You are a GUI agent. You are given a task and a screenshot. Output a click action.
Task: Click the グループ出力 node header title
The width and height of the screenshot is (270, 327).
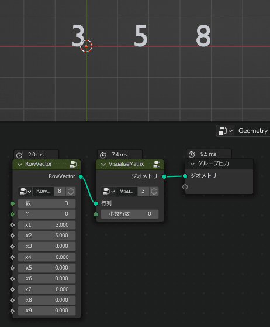tap(213, 163)
